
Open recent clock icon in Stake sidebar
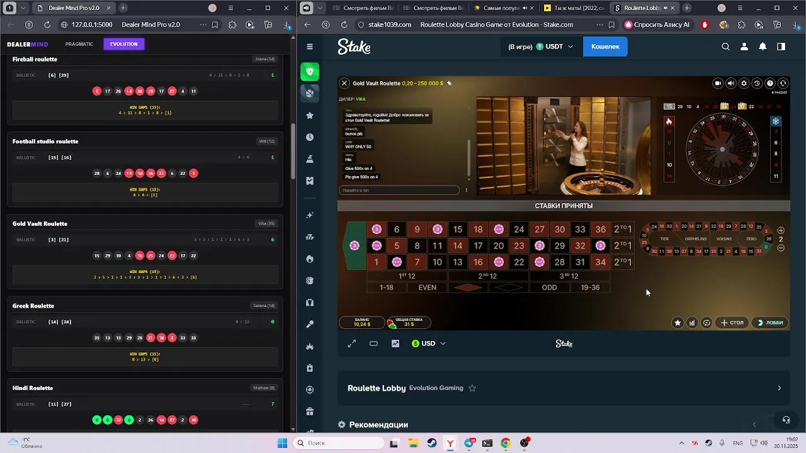(309, 137)
